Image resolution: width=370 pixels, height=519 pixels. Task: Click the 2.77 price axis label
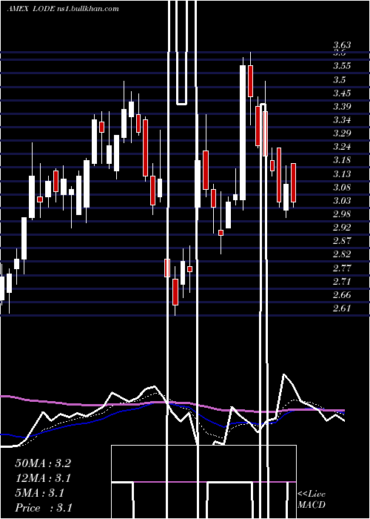(x=342, y=268)
